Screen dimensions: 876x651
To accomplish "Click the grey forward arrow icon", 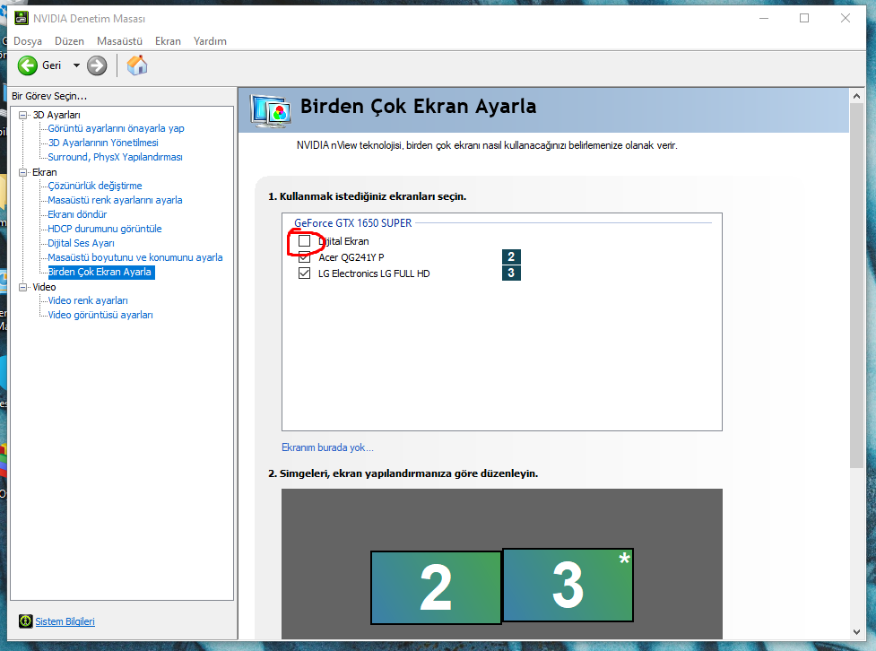I will (x=97, y=66).
